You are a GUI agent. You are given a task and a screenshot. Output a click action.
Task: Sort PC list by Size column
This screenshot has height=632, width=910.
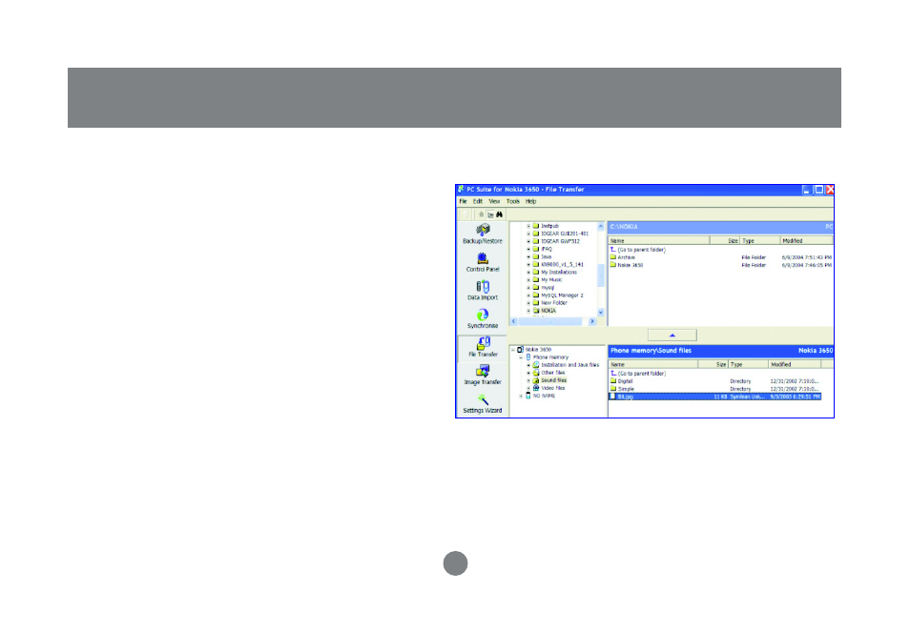[x=725, y=240]
